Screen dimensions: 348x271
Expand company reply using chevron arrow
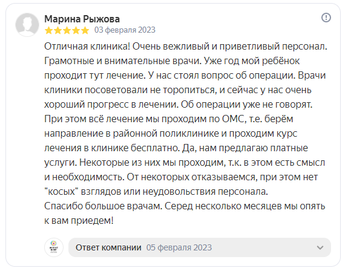click(320, 247)
